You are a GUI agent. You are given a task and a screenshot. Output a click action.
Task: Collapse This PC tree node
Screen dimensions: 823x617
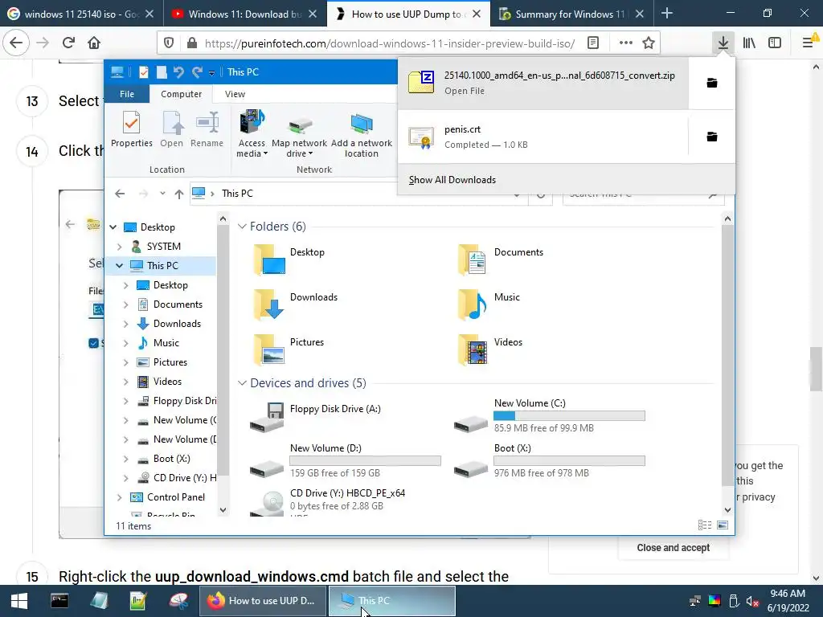[119, 266]
